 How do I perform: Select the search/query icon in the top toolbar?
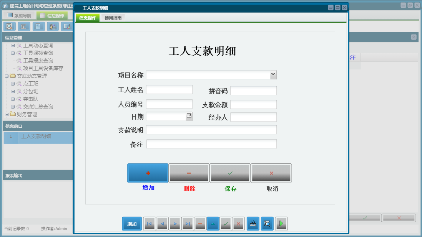click(10, 26)
